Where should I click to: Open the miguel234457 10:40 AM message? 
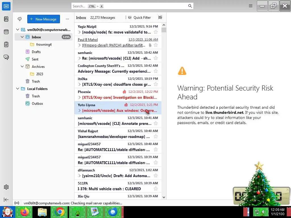[118, 147]
